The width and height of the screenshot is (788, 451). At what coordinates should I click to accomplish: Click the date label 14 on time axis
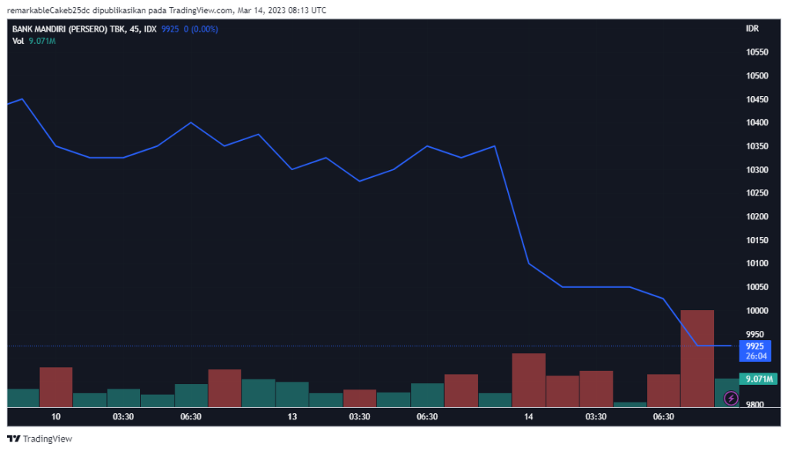pos(528,416)
